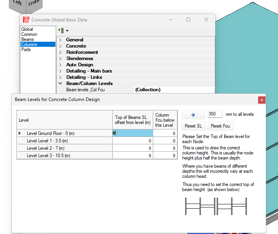The width and height of the screenshot is (278, 234).
Task: Click the blue plus add-offset button
Action: tap(193, 115)
